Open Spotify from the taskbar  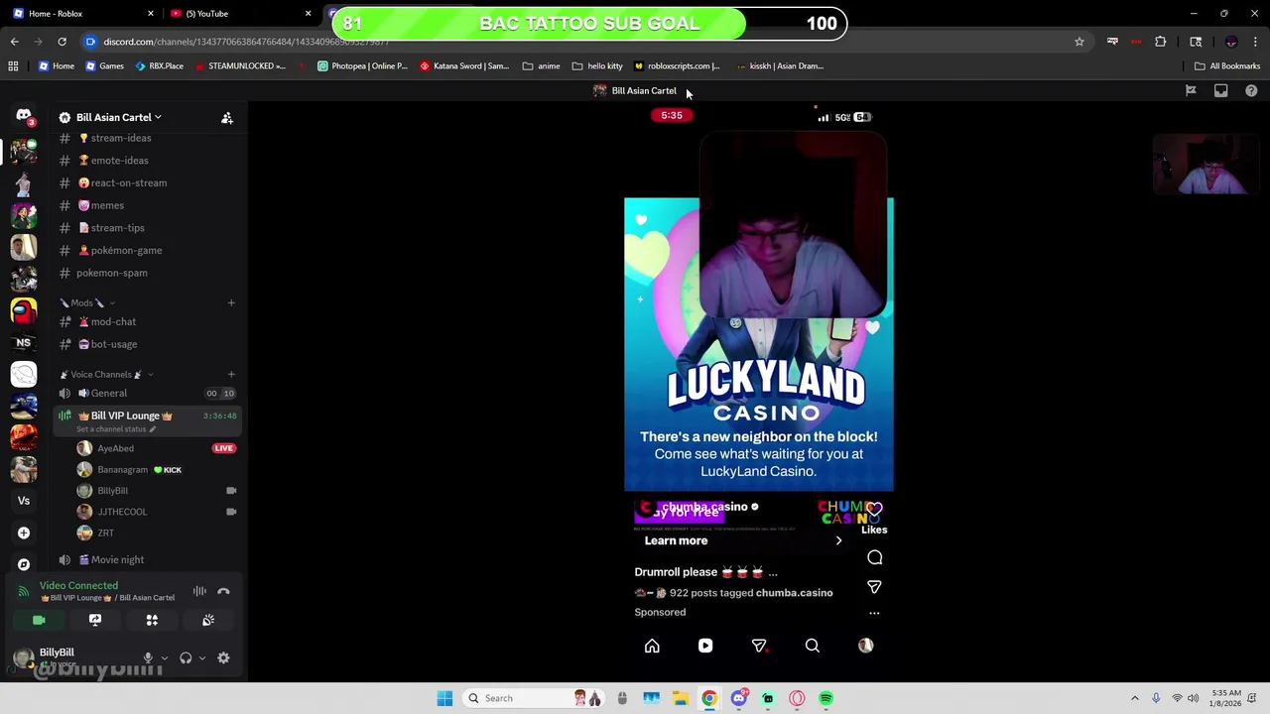825,698
